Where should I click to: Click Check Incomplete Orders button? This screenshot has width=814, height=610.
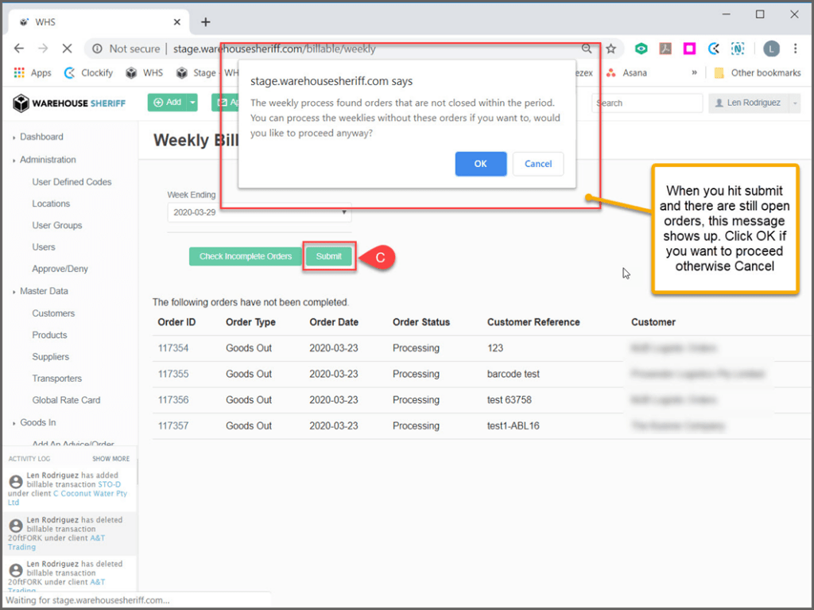click(x=246, y=256)
